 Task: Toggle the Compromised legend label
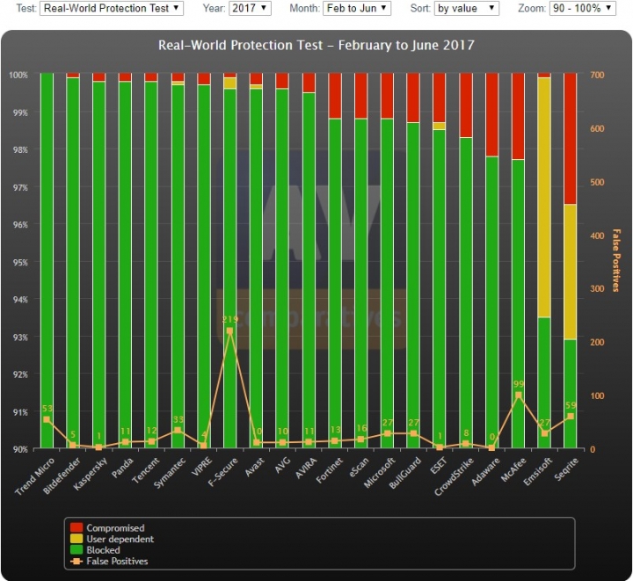pyautogui.click(x=115, y=527)
